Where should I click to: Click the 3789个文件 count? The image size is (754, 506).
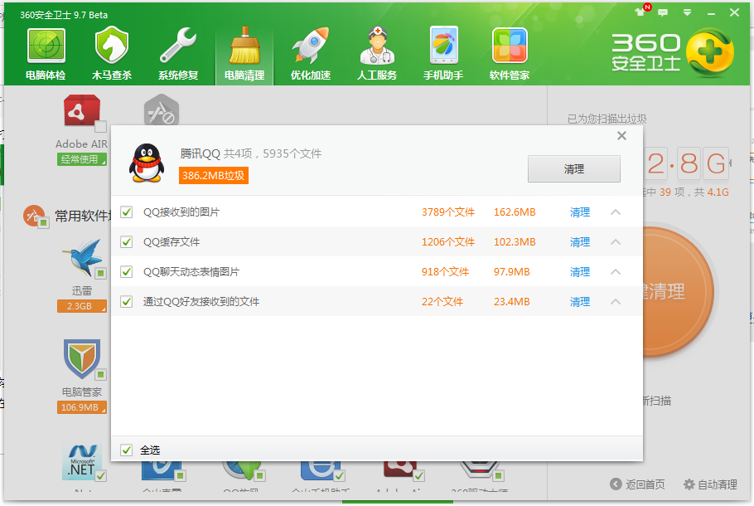(x=448, y=212)
